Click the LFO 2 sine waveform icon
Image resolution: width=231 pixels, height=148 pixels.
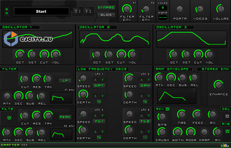(x=145, y=101)
